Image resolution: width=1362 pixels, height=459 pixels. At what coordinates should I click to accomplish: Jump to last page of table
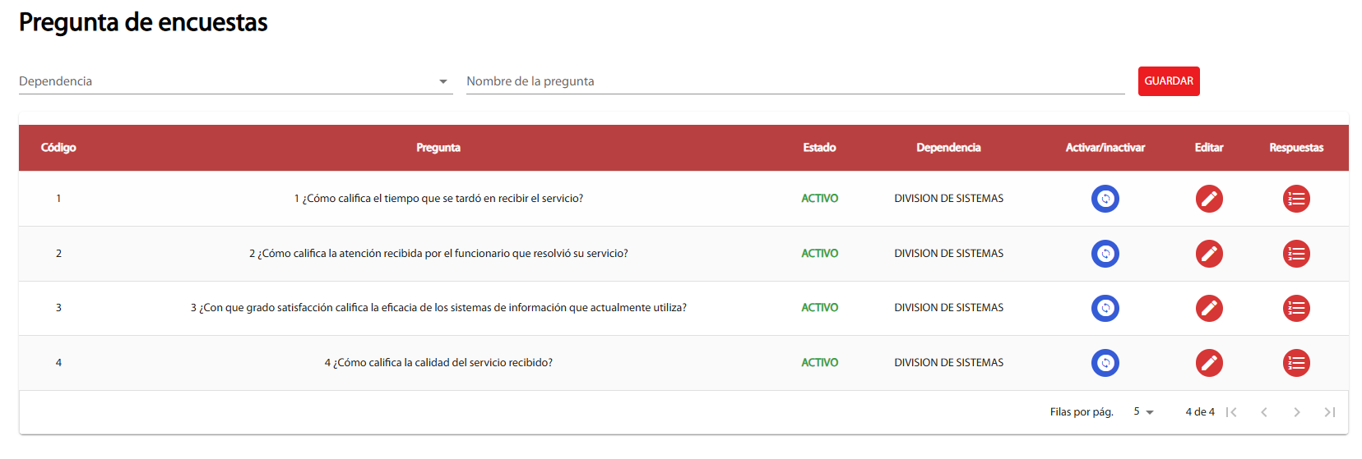coord(1329,412)
